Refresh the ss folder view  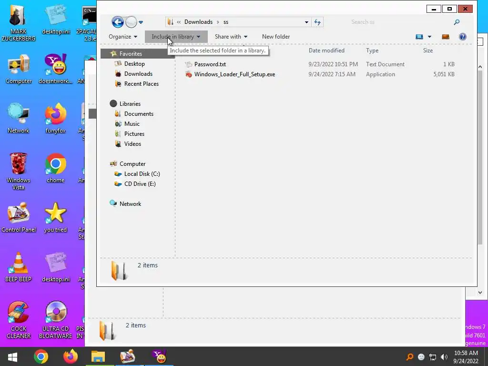(x=317, y=22)
